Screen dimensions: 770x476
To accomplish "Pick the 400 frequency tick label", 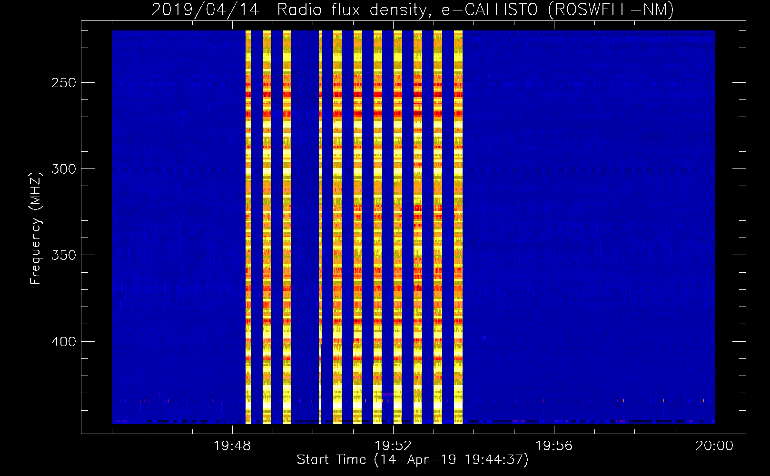I will (x=64, y=342).
